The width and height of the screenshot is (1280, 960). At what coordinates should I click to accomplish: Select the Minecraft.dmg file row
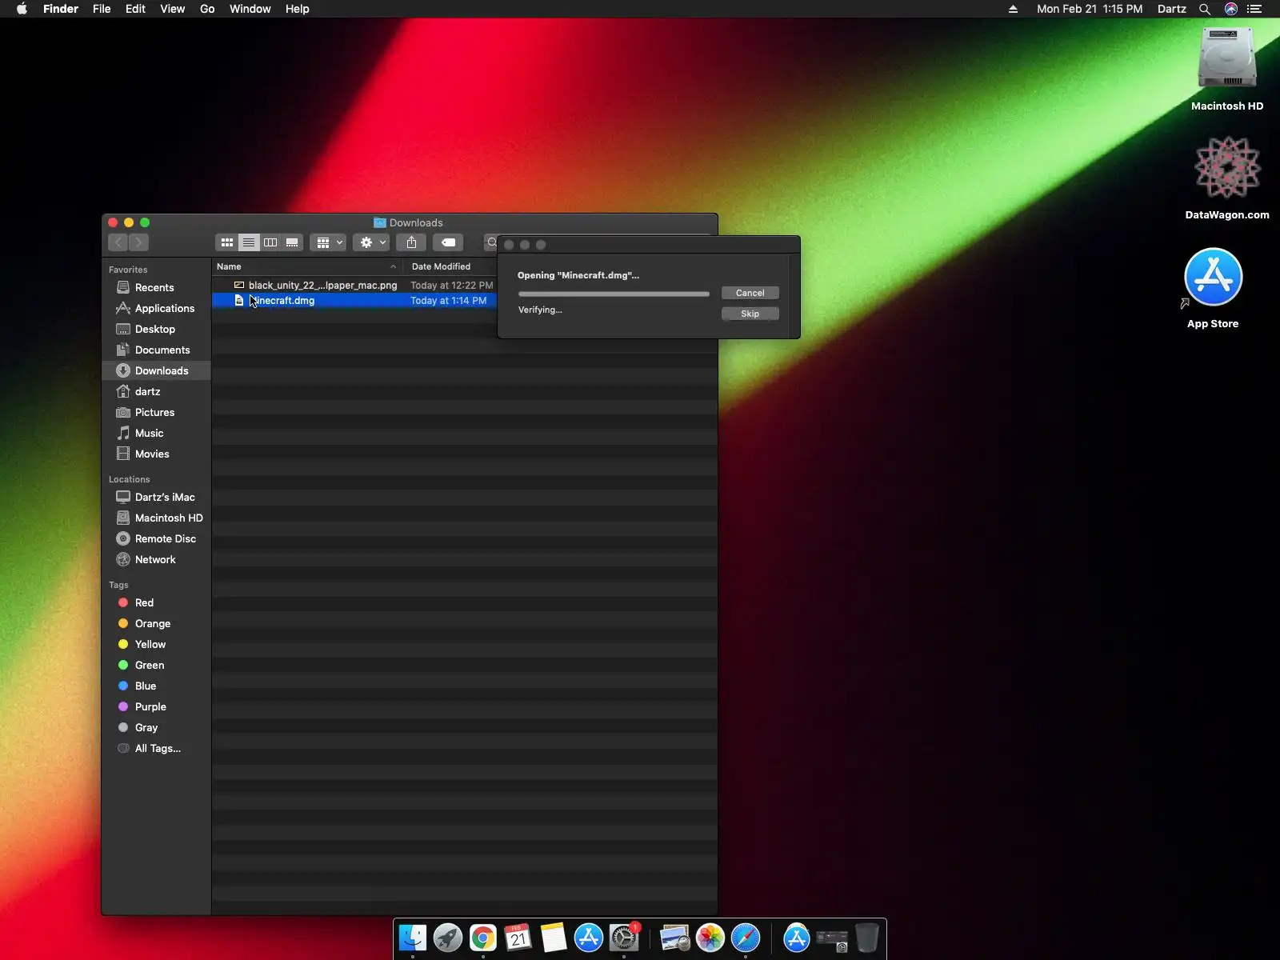pos(354,301)
